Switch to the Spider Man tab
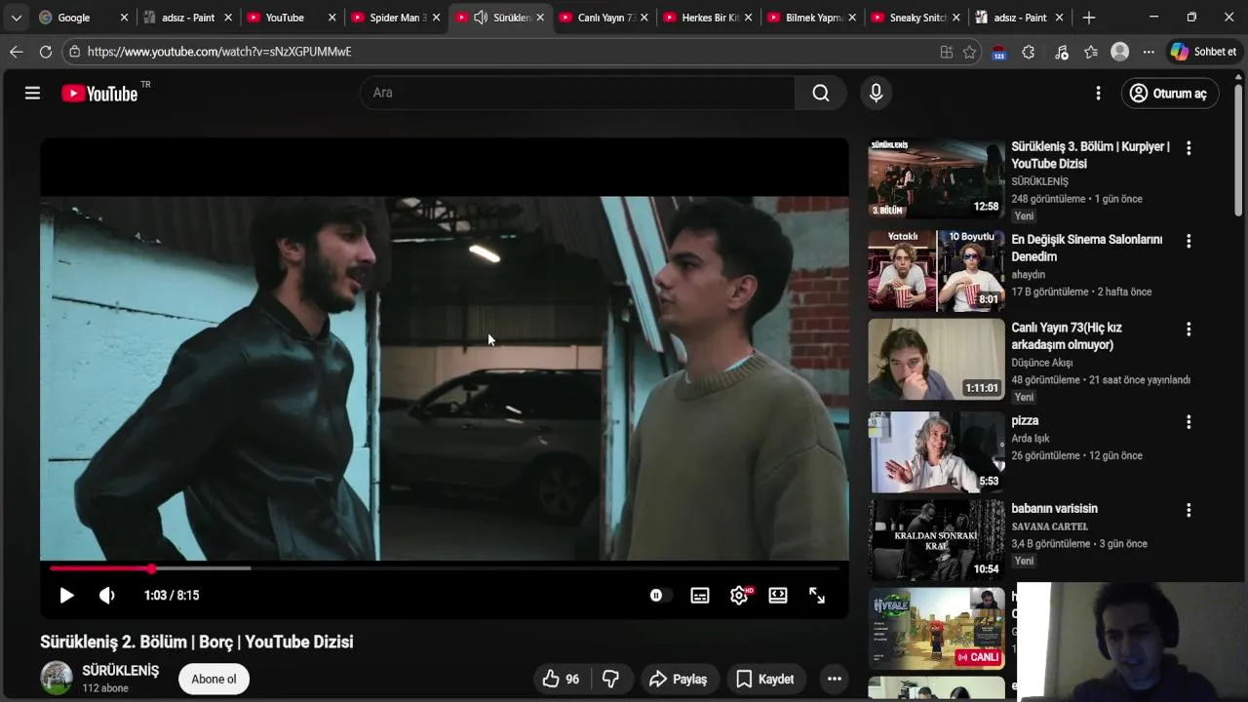Screen dimensions: 1248x702 tap(395, 18)
